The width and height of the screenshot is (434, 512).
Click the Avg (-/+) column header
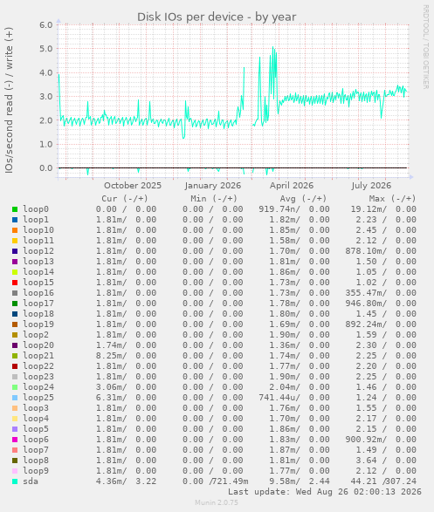pos(303,199)
